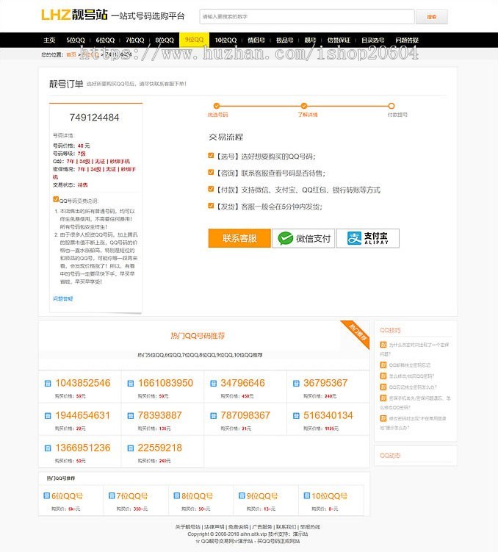Open the 8位QQ nav tab
The image size is (498, 552).
[165, 40]
